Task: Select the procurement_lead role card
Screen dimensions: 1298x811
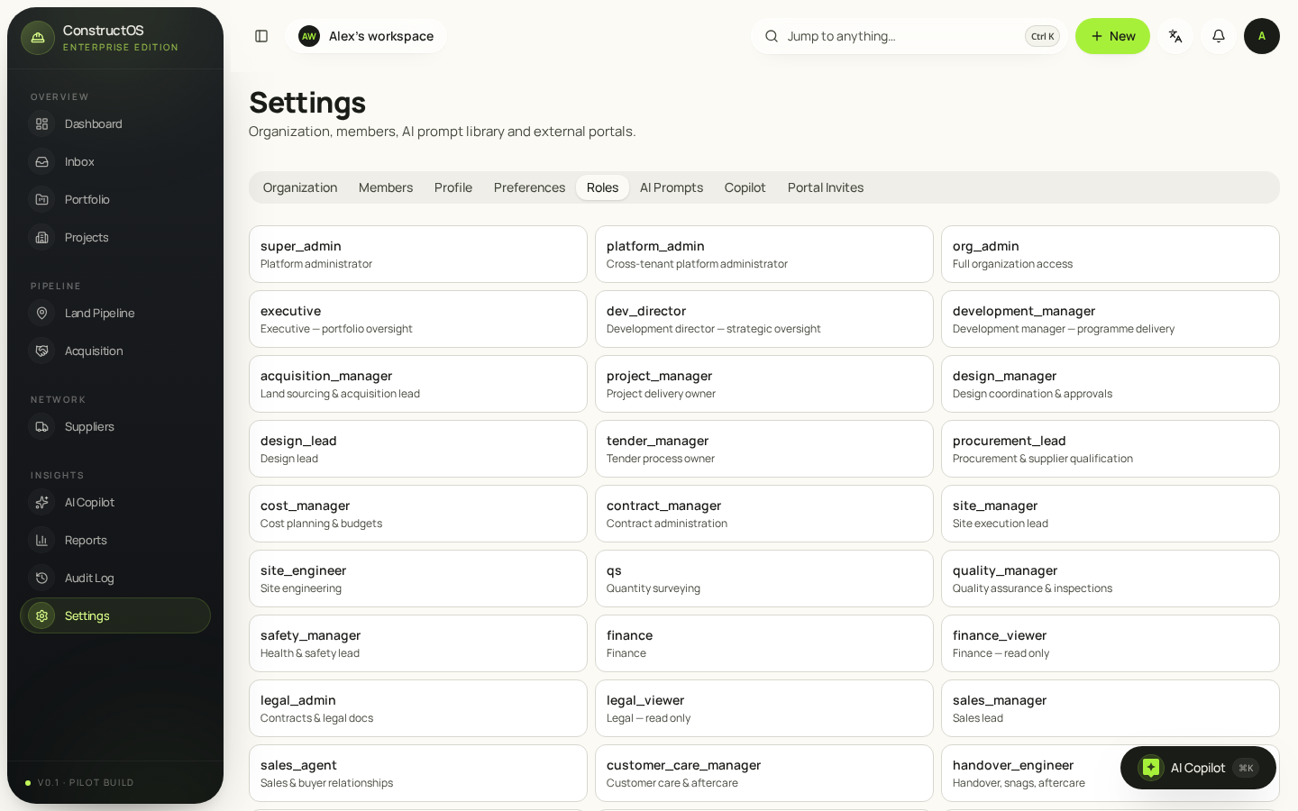Action: pyautogui.click(x=1111, y=449)
